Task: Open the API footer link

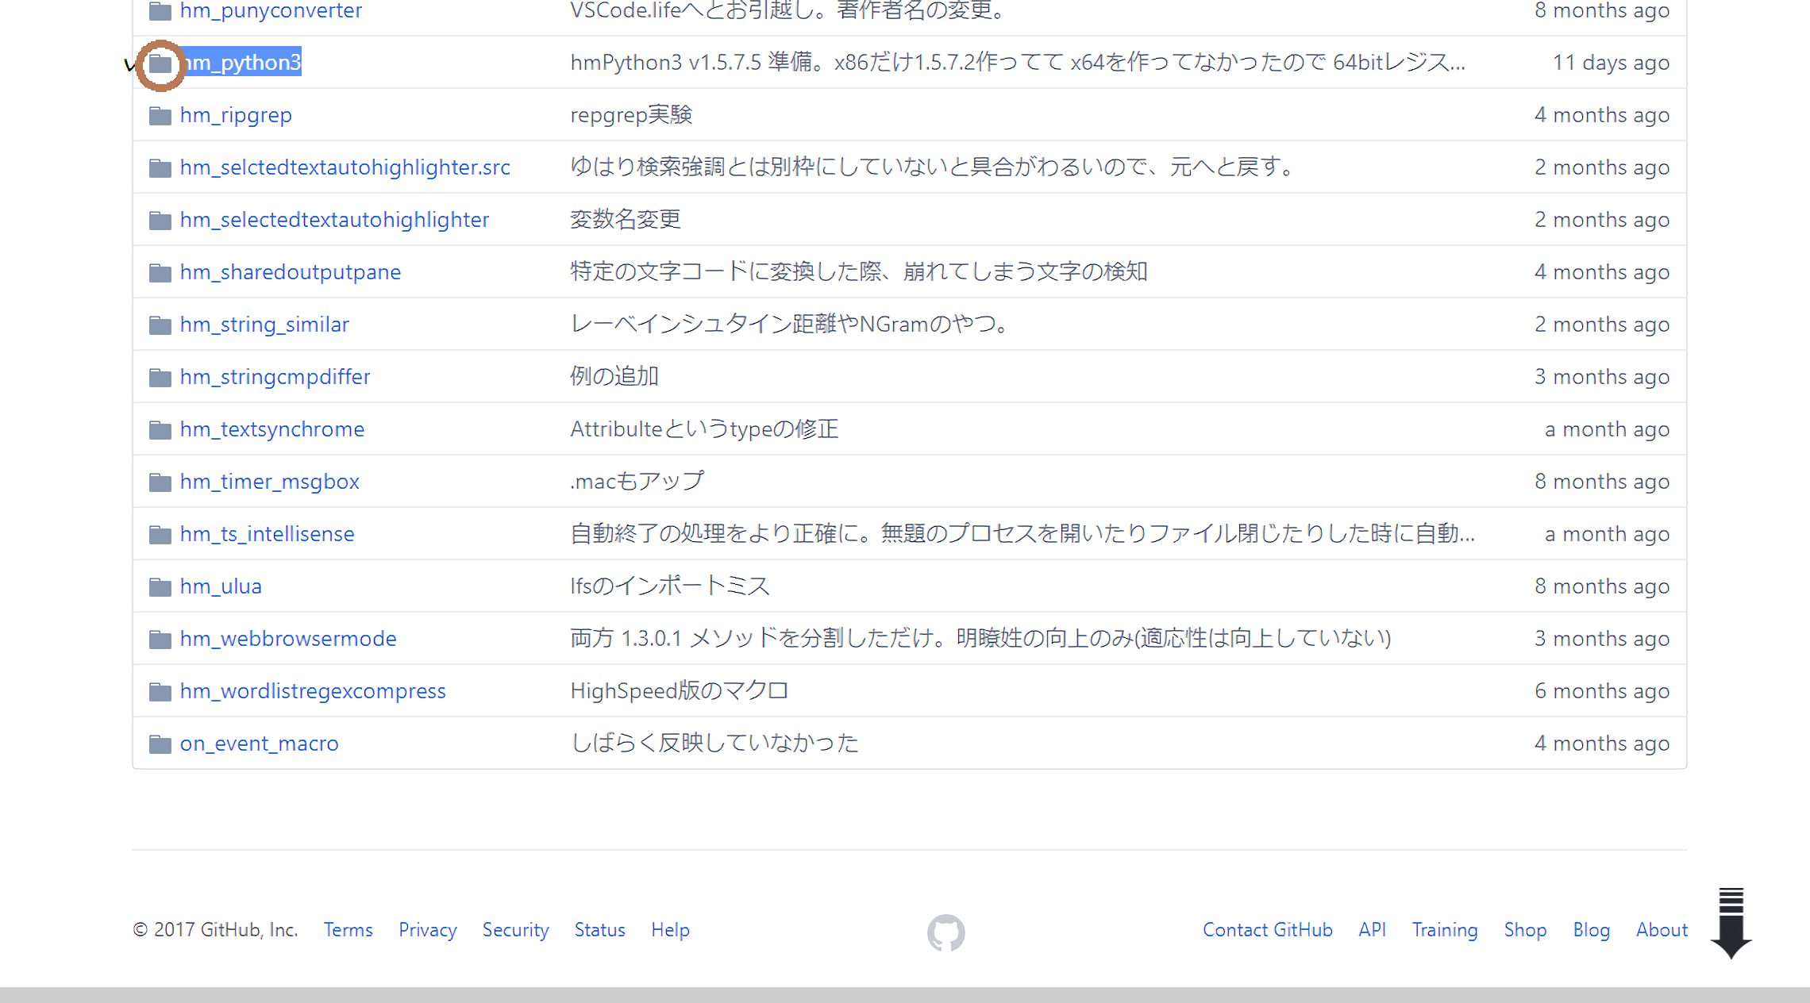Action: click(1372, 930)
